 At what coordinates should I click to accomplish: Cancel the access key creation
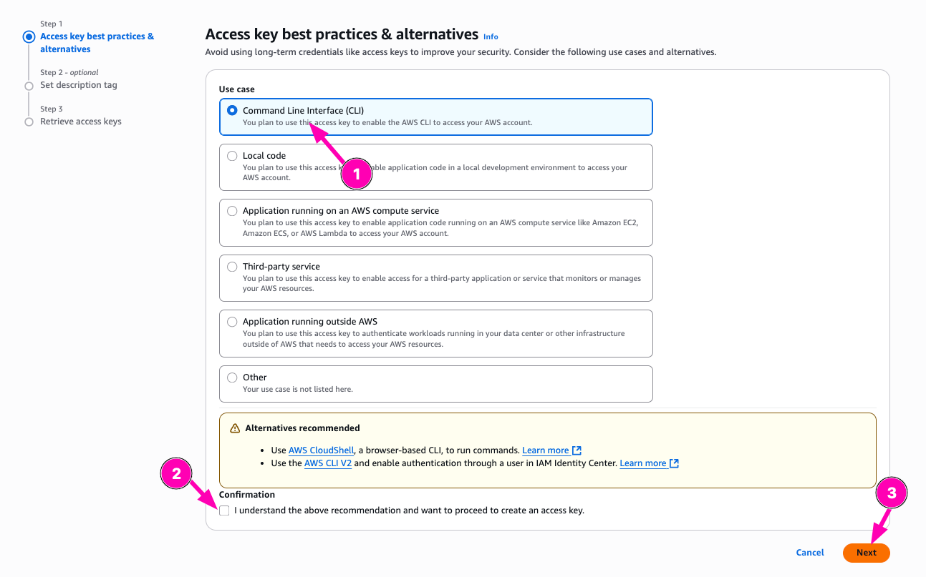click(x=810, y=553)
